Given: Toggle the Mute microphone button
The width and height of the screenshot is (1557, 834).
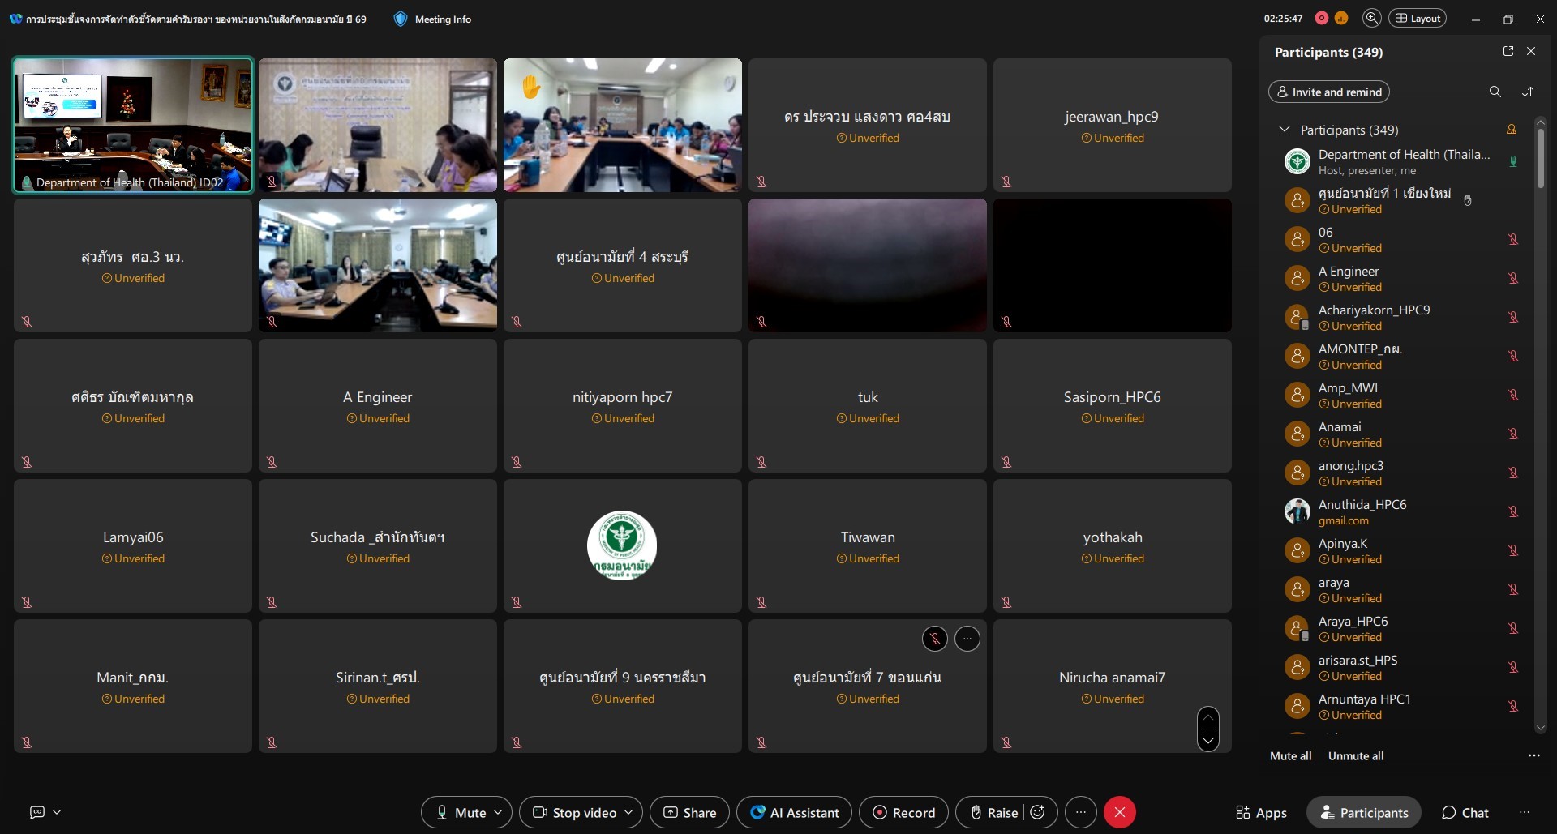Looking at the screenshot, I should click(x=461, y=812).
